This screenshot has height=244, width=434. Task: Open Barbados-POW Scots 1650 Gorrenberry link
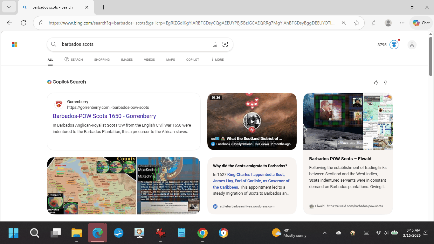point(104,116)
